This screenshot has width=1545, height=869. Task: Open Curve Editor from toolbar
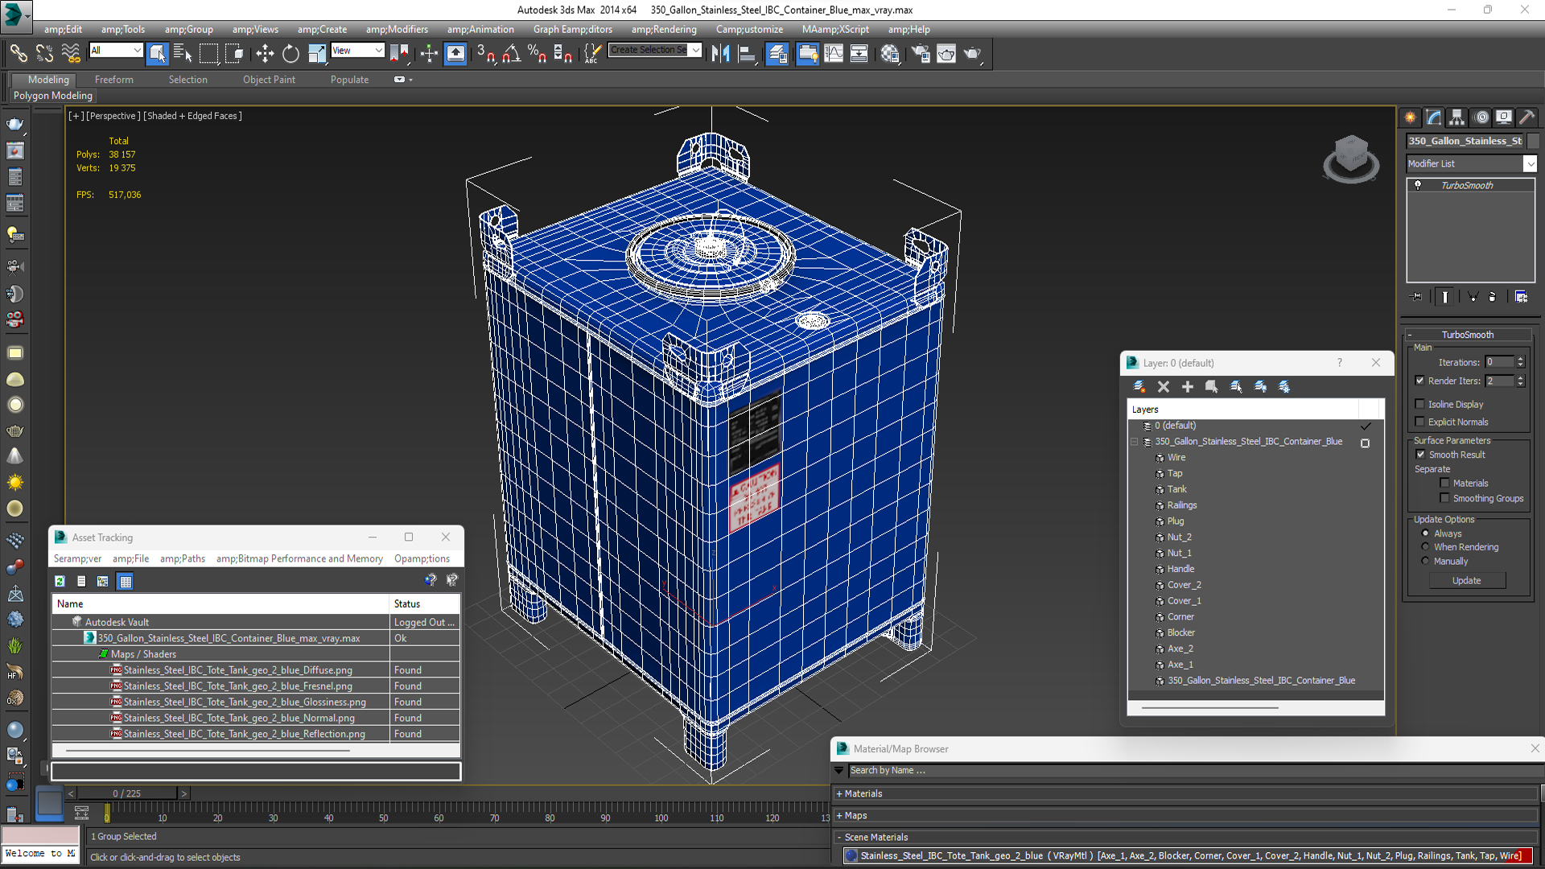coord(834,53)
